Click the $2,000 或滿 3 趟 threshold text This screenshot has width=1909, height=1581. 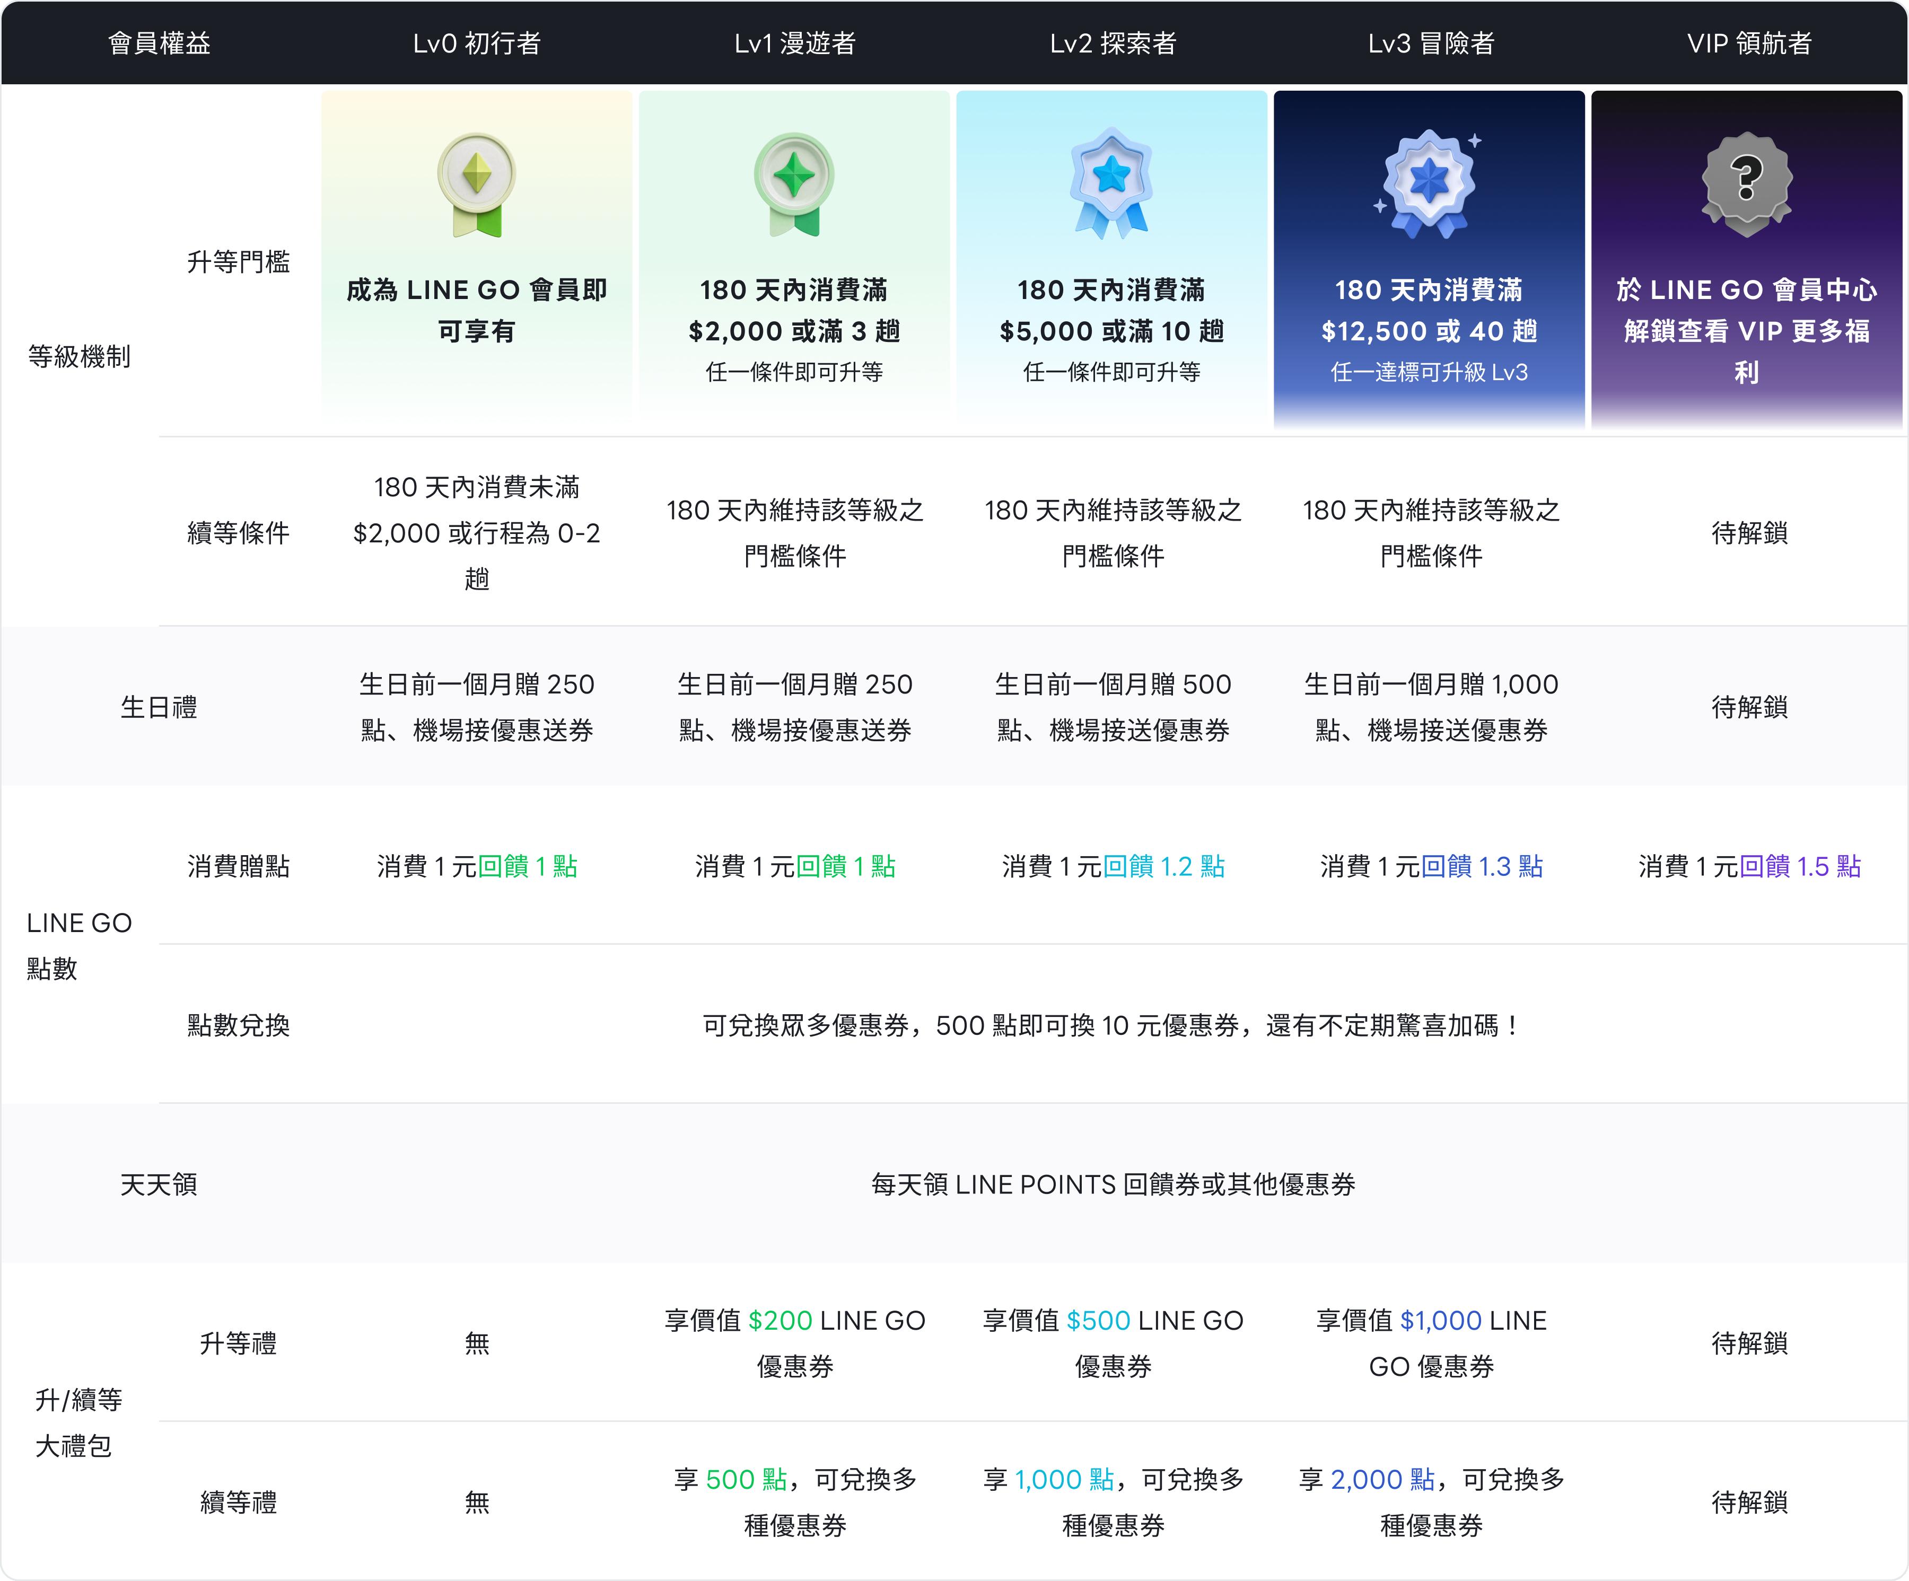coord(794,331)
